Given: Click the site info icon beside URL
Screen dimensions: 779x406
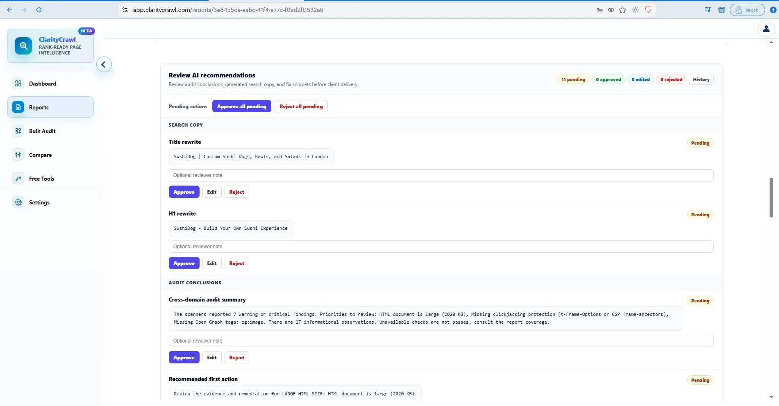Looking at the screenshot, I should tap(125, 10).
